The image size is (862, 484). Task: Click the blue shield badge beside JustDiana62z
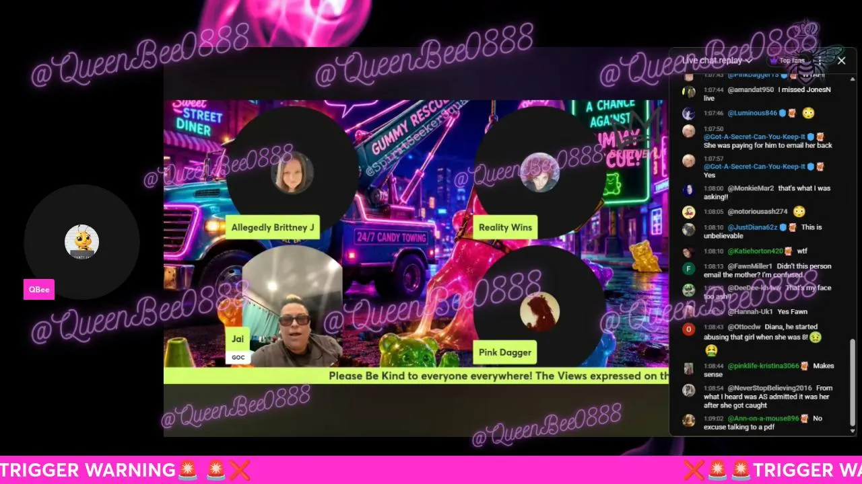pos(783,227)
